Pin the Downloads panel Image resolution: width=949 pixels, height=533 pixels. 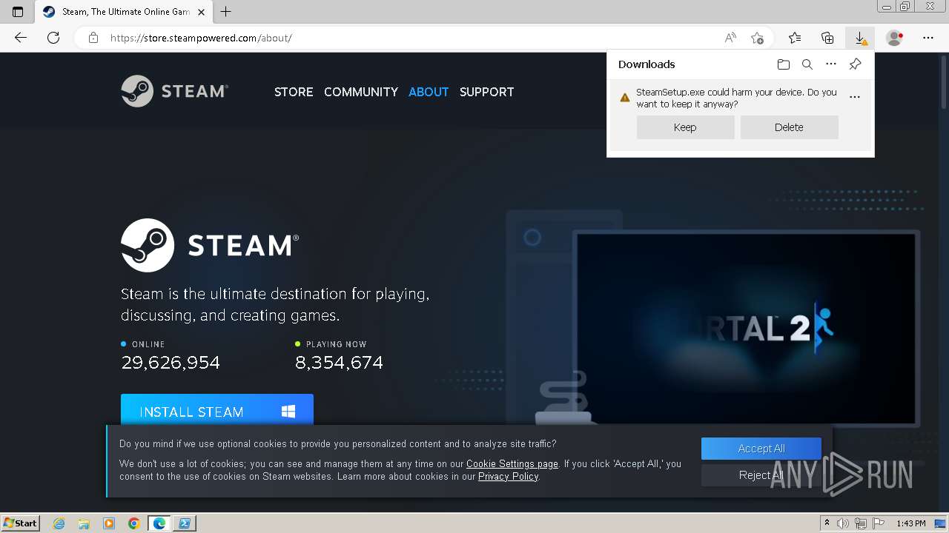(855, 64)
